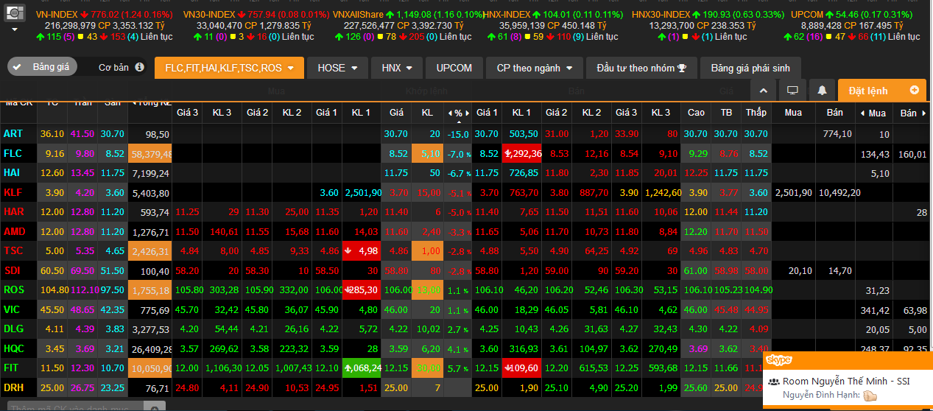Click the SSI logo icon at top-left
The height and width of the screenshot is (411, 933).
pyautogui.click(x=15, y=13)
